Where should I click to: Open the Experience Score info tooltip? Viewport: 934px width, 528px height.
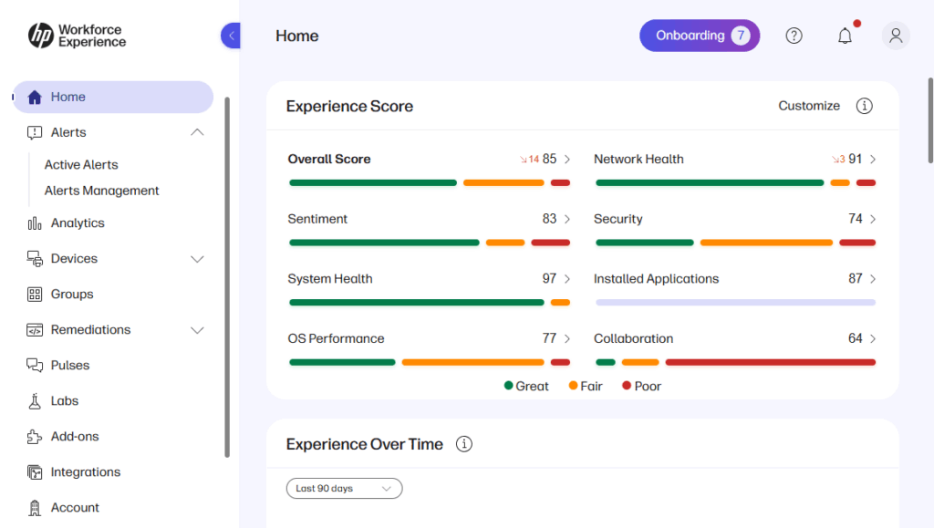click(864, 106)
